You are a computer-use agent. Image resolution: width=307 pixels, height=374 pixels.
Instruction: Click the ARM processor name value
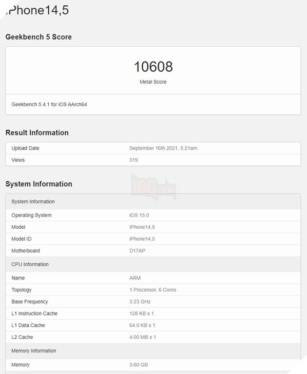(x=135, y=278)
